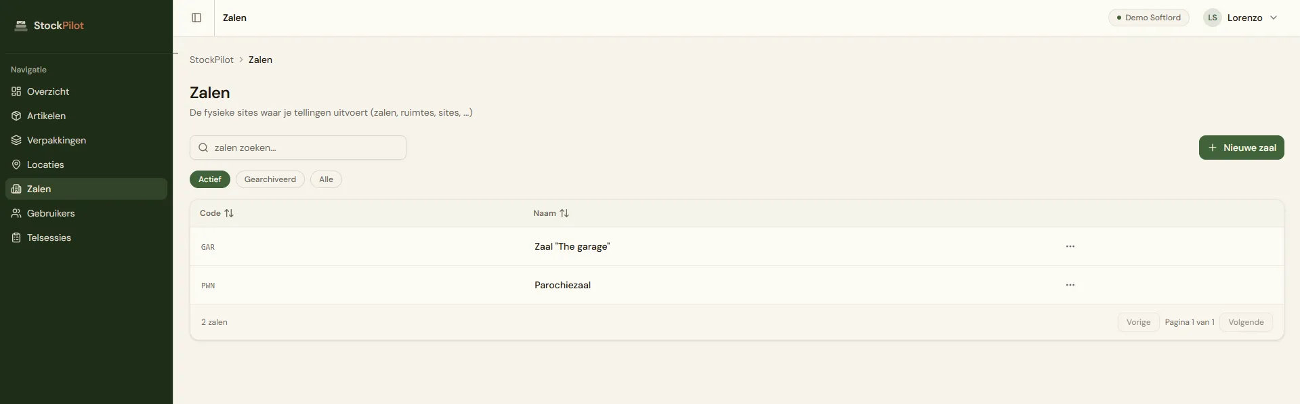Screen dimensions: 1300x404
Task: Focus the zalen zoeken search field
Action: tap(298, 148)
